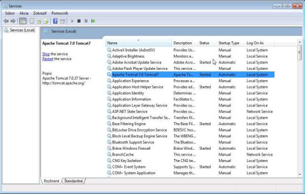Select the Adobe Acrobat Update Service row
The height and width of the screenshot is (194, 305).
pos(191,62)
